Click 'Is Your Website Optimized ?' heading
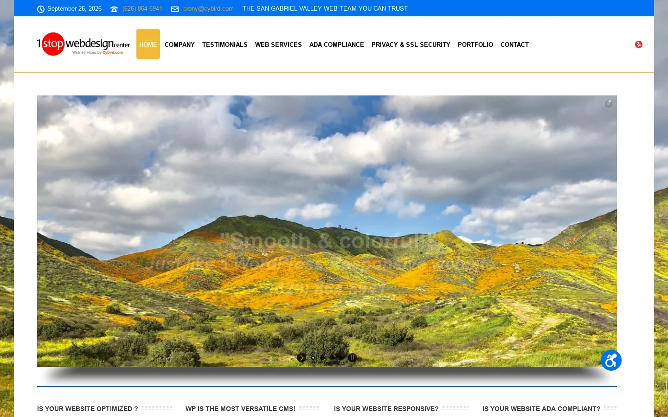The image size is (668, 417). (x=88, y=409)
